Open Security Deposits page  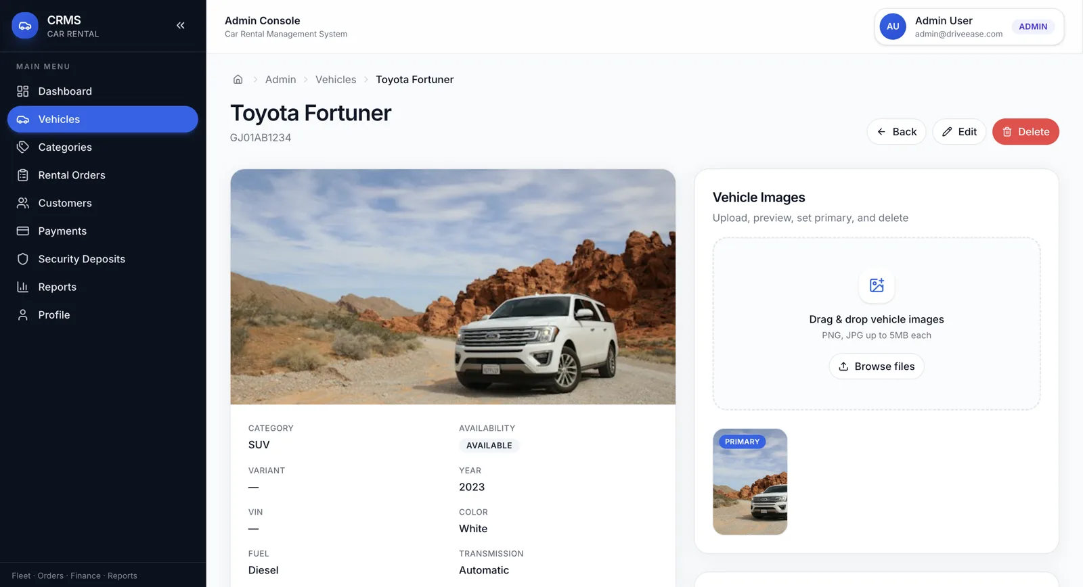(x=103, y=259)
